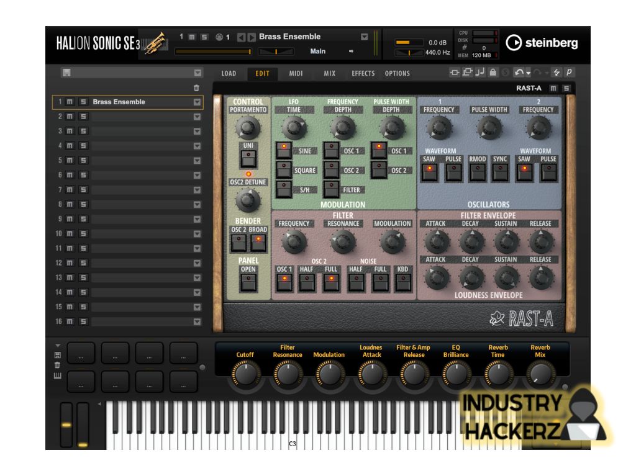Screen dimensions: 636x476
Task: Open the slot 2 program dropdown
Action: point(197,117)
